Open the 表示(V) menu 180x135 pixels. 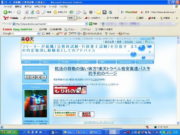point(28,7)
